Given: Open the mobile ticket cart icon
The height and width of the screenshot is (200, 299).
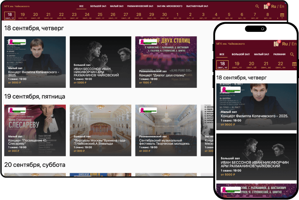Looking at the screenshot, I should [276, 44].
